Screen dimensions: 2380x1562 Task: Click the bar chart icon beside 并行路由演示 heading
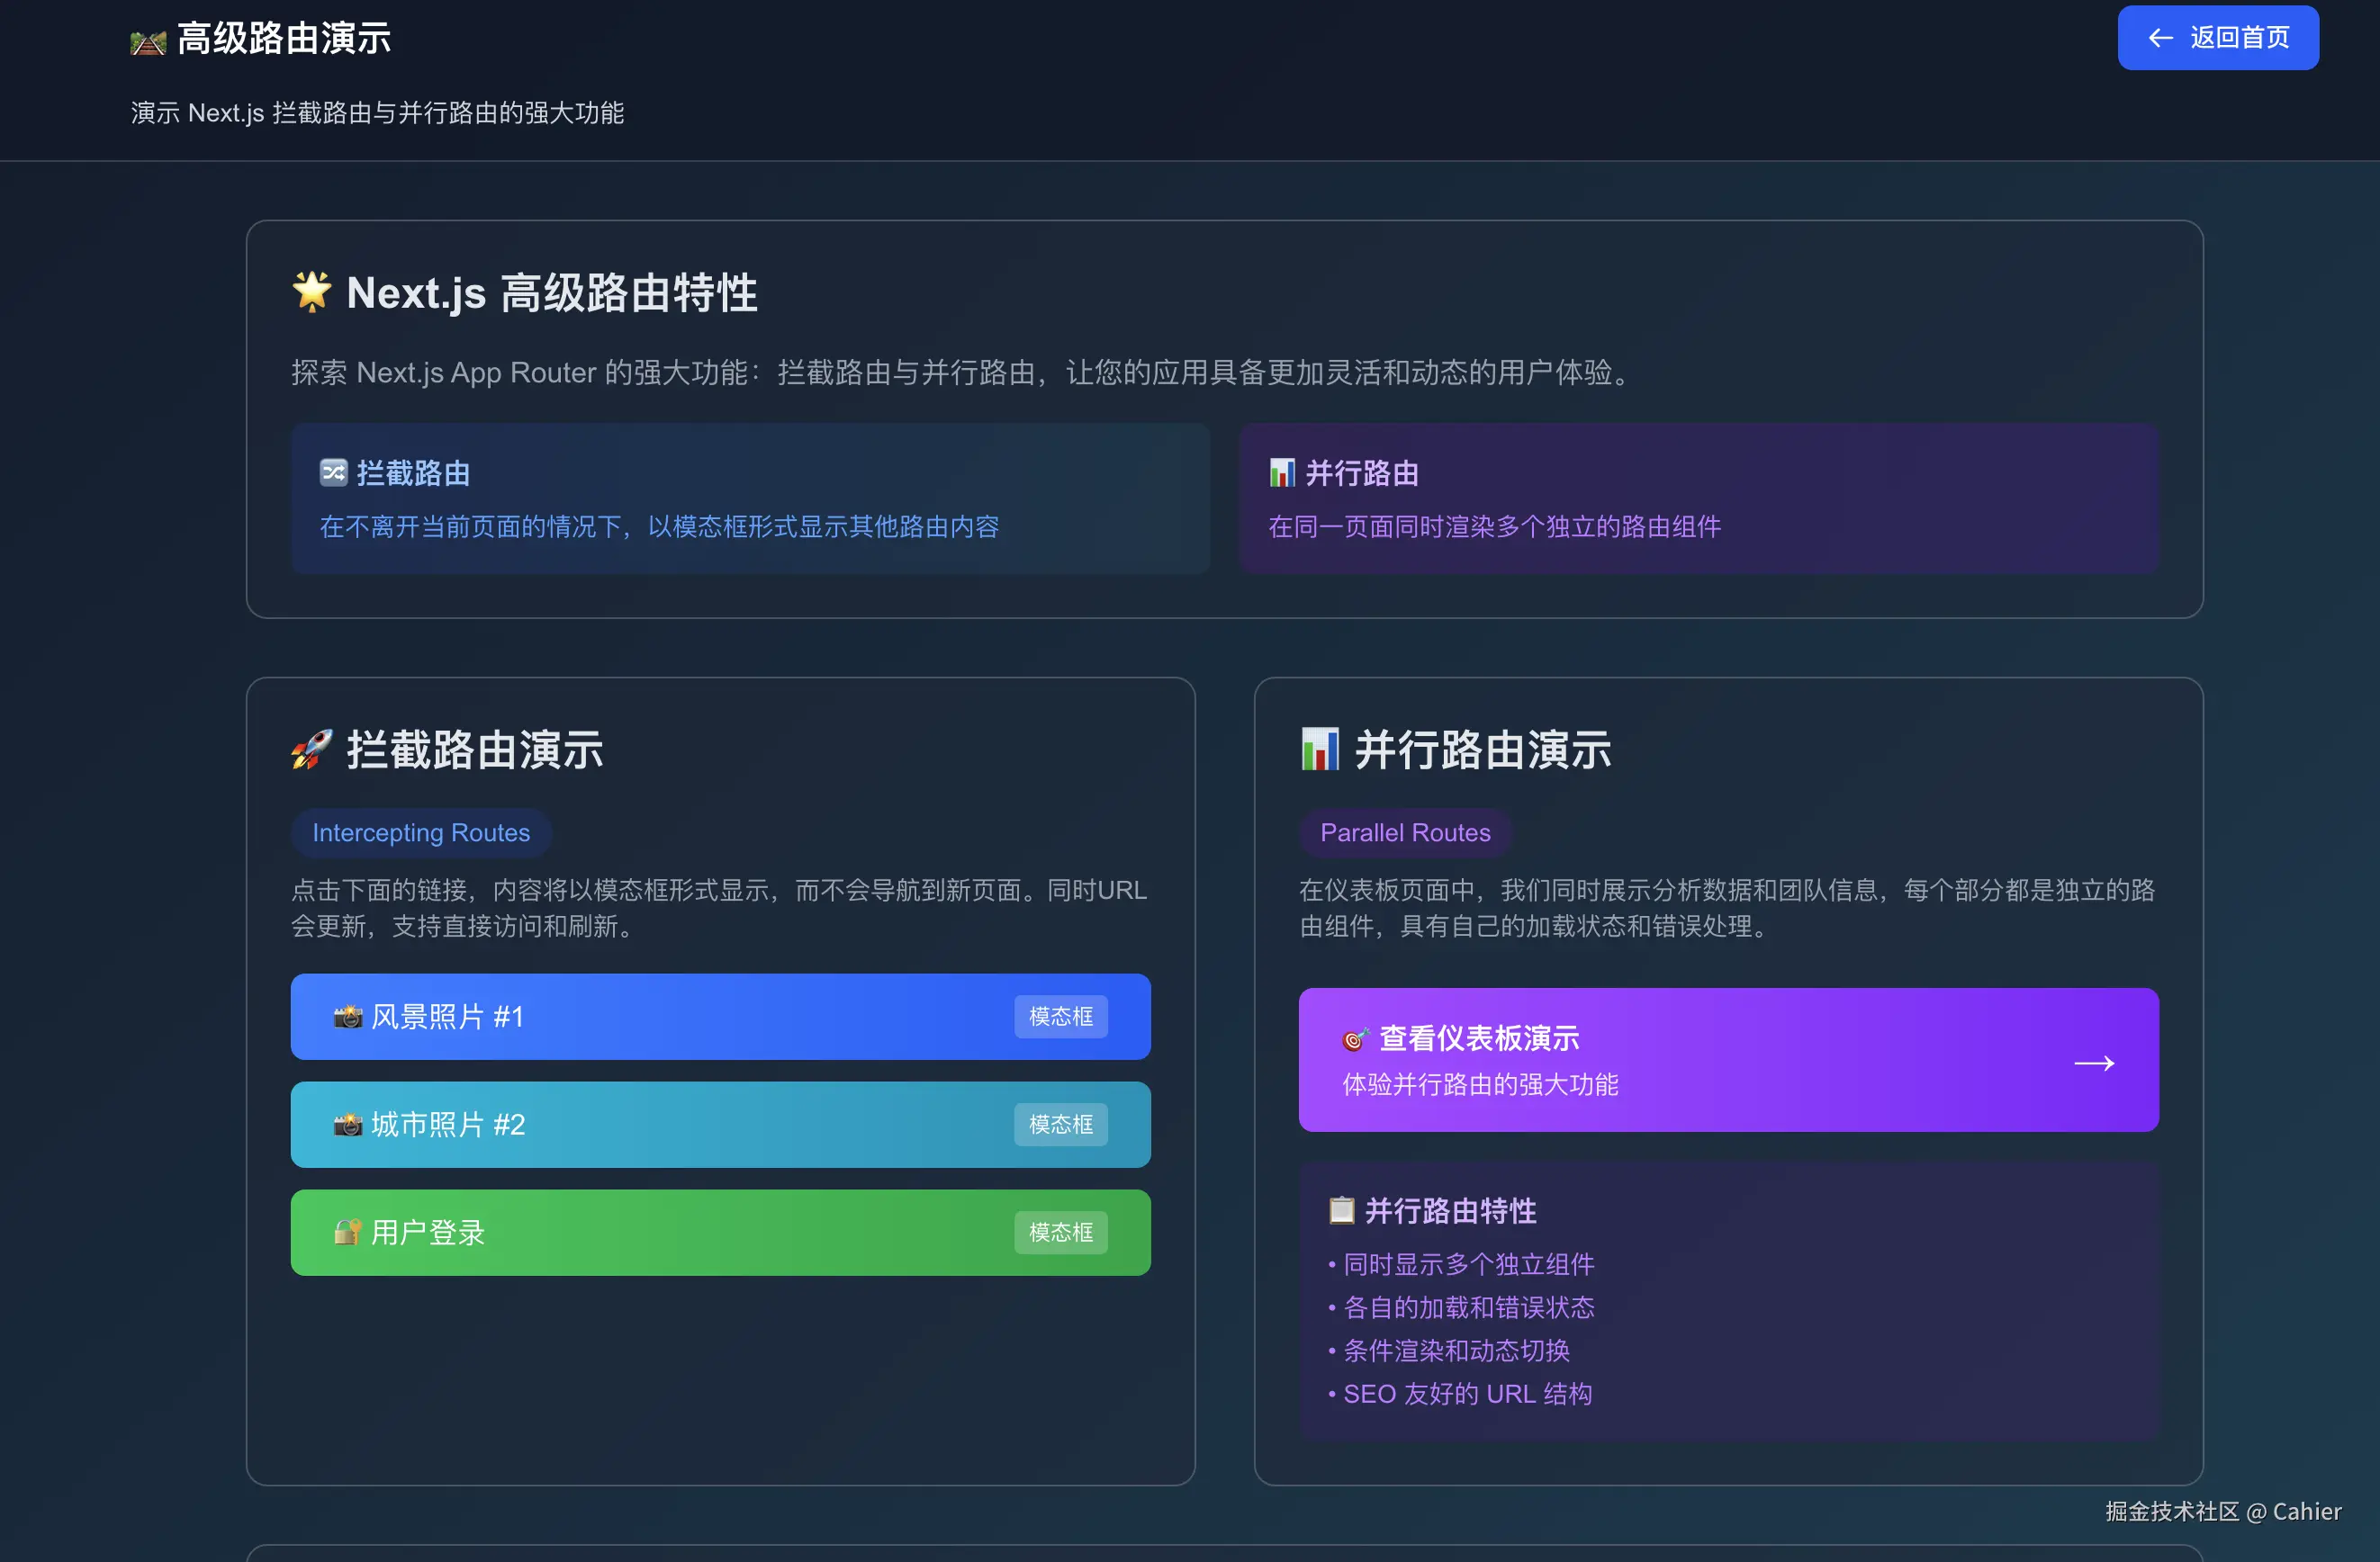click(1319, 750)
